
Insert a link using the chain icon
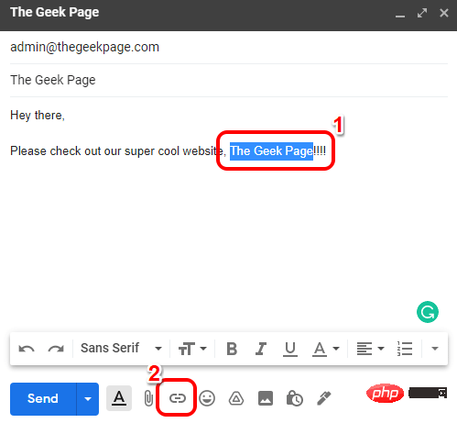178,398
